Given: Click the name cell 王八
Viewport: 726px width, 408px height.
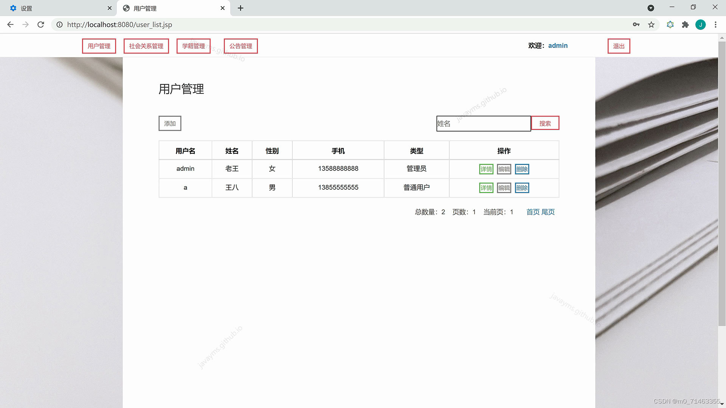Looking at the screenshot, I should pyautogui.click(x=232, y=187).
